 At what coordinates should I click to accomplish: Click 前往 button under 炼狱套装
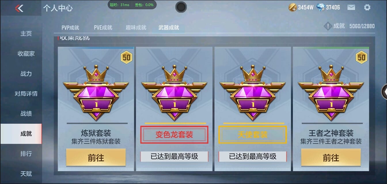pos(96,157)
